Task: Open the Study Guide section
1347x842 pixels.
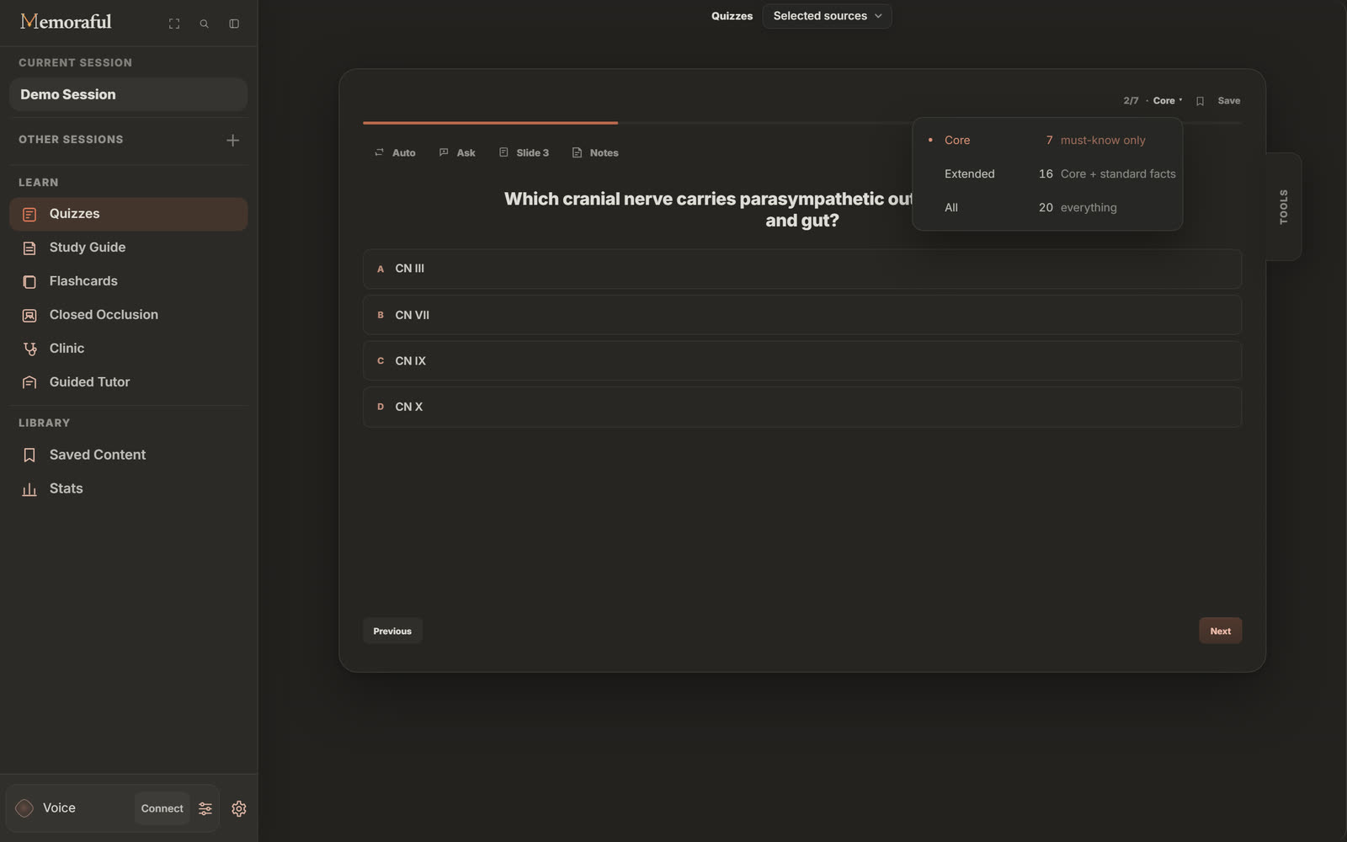Action: (x=128, y=248)
